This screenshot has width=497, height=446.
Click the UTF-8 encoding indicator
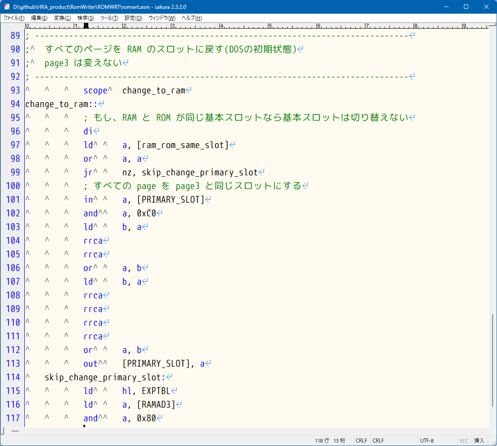(427, 441)
